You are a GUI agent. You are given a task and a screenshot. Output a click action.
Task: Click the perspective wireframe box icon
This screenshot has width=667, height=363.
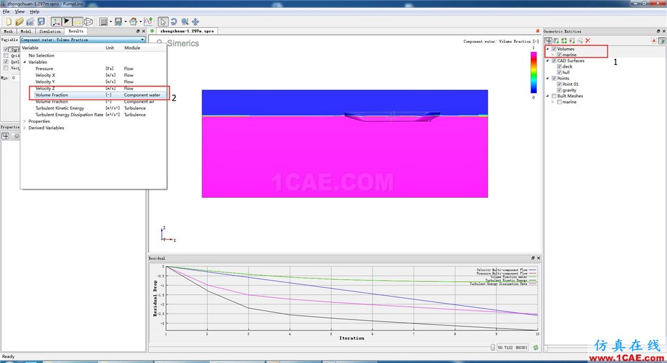(89, 21)
